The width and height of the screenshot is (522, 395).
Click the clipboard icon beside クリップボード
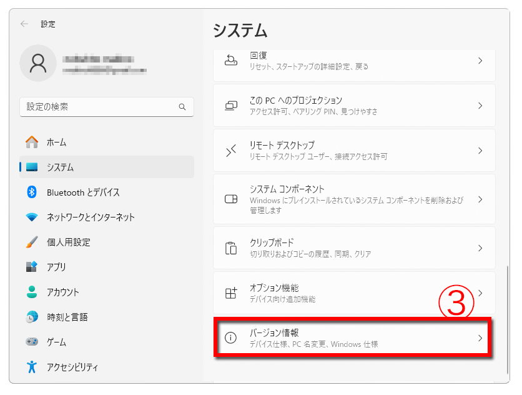click(x=230, y=248)
